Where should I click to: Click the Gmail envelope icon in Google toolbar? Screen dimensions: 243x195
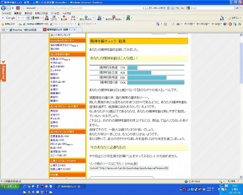pos(73,17)
